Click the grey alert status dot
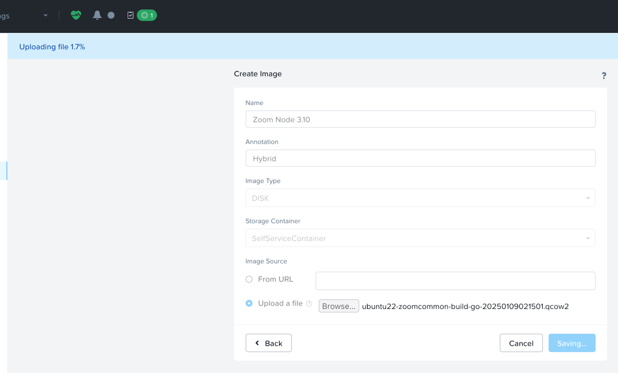Screen dimensions: 618x373 coord(111,15)
